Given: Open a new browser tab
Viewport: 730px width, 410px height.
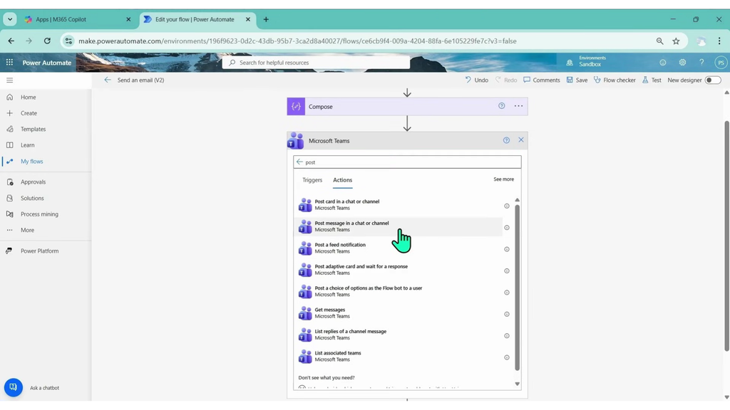Looking at the screenshot, I should 266,19.
